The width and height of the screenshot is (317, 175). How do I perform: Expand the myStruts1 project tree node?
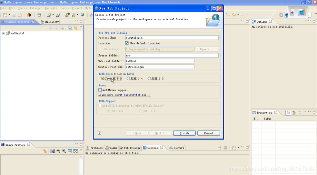3,33
